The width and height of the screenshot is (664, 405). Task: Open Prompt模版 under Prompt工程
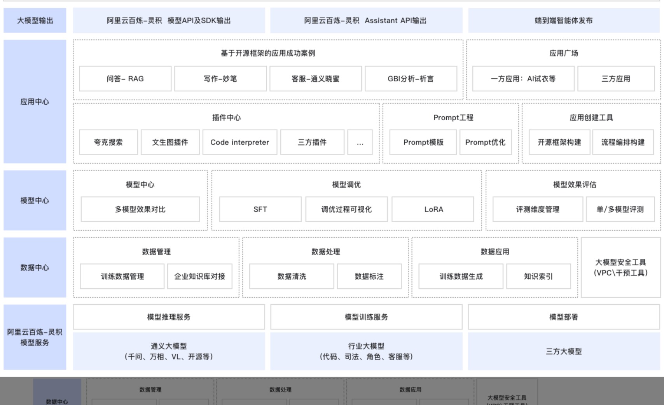click(x=423, y=142)
